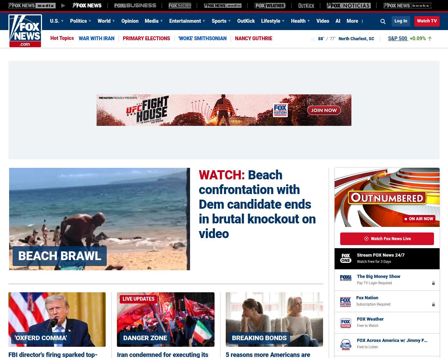Go to the Opinion section
This screenshot has height=358, width=448.
[x=130, y=21]
